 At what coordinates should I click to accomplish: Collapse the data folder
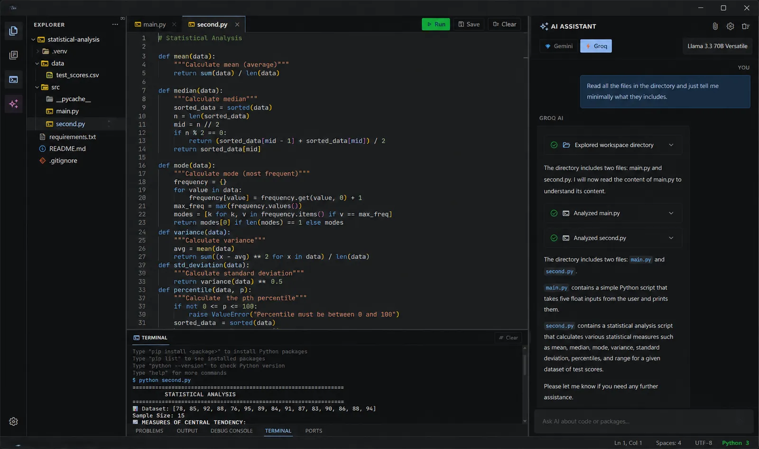(x=37, y=63)
